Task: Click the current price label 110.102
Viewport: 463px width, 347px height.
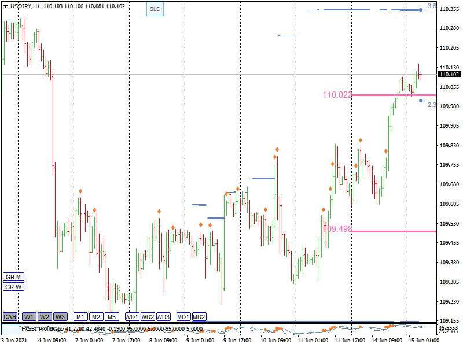Action: (449, 75)
